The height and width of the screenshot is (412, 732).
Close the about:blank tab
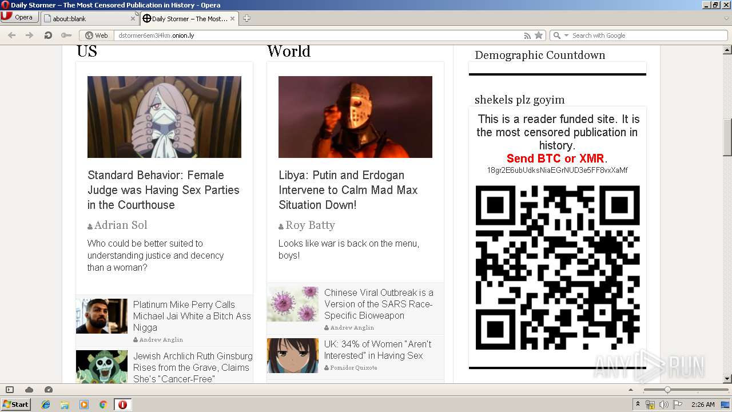133,18
